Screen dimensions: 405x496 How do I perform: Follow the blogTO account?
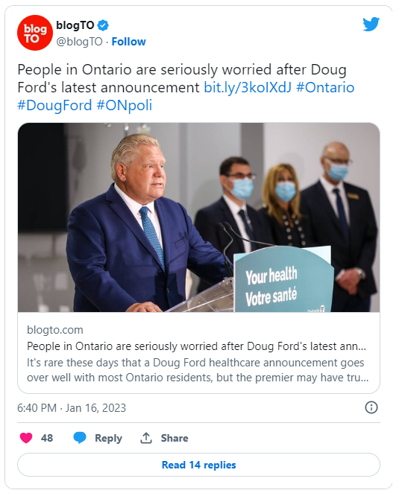click(x=129, y=42)
